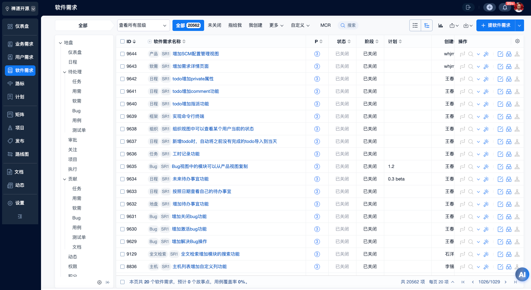Image resolution: width=531 pixels, height=290 pixels.
Task: Expand the 更多 filter dropdown
Action: tap(276, 25)
